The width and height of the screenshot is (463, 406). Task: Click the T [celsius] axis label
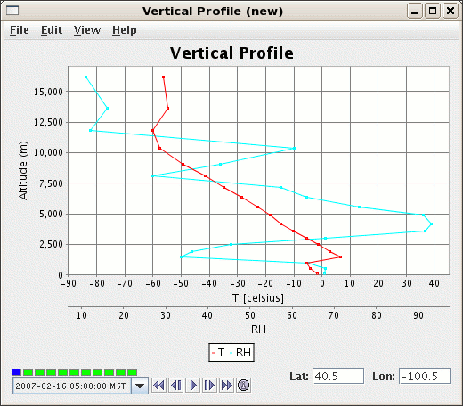click(x=258, y=297)
